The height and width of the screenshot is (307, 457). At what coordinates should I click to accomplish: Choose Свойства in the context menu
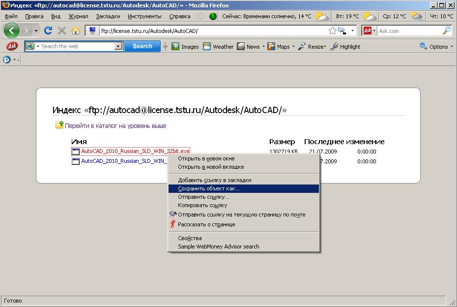[244, 238]
